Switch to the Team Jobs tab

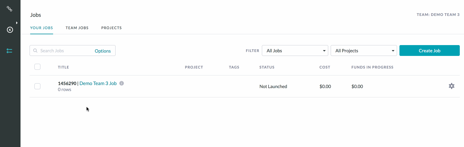coord(77,28)
